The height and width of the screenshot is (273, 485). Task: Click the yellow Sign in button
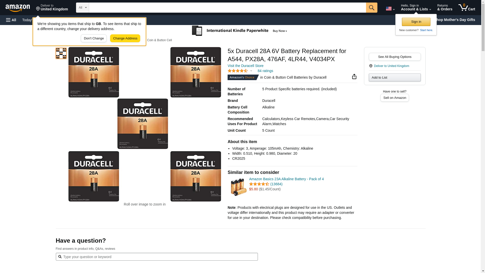coord(416,22)
